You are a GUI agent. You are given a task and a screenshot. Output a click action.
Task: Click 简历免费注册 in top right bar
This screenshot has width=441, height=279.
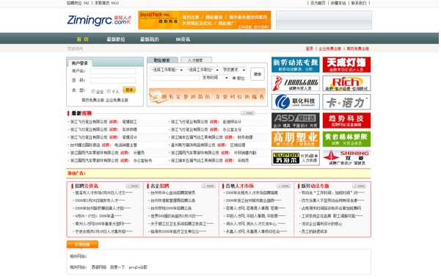tap(358, 48)
